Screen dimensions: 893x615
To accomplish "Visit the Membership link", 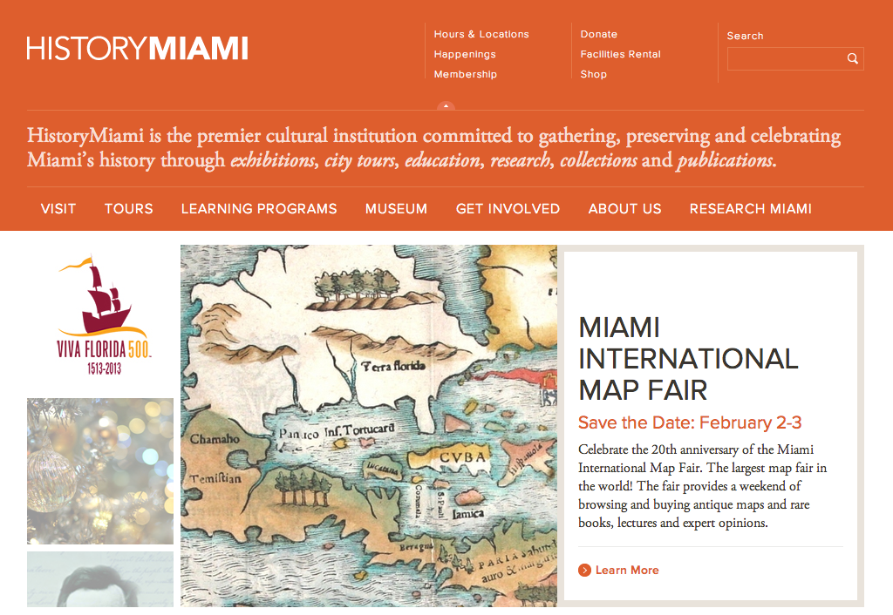I will pos(466,75).
